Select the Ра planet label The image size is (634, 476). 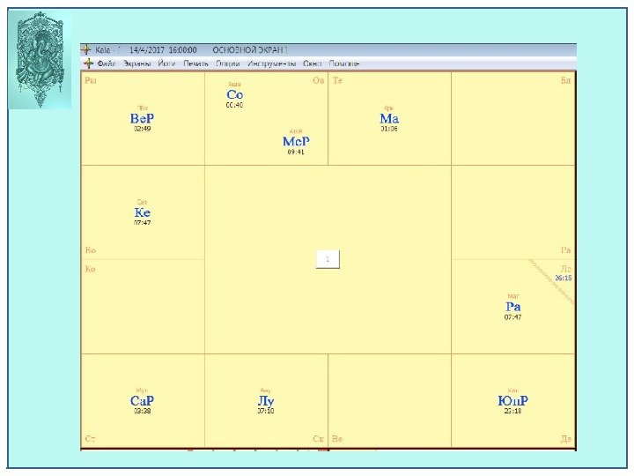point(512,307)
